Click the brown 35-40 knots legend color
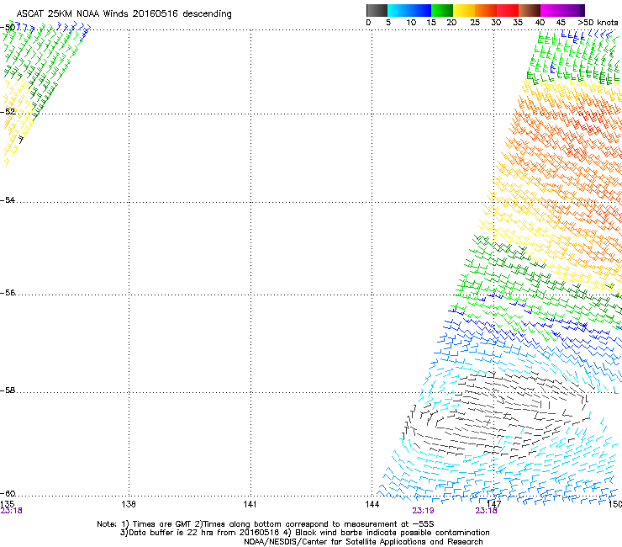 coord(530,10)
